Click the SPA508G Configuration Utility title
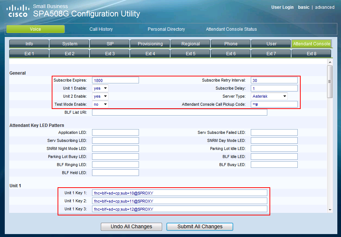The width and height of the screenshot is (341, 237). (x=87, y=14)
